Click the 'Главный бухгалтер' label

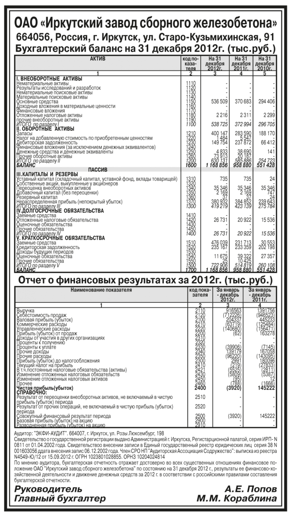point(60,498)
